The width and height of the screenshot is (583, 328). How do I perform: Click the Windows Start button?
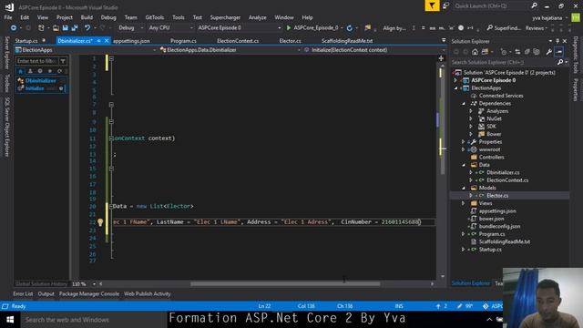tap(10, 320)
